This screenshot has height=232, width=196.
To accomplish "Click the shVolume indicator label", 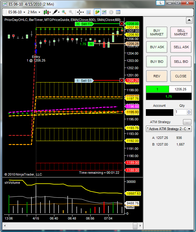I will pos(12,183).
